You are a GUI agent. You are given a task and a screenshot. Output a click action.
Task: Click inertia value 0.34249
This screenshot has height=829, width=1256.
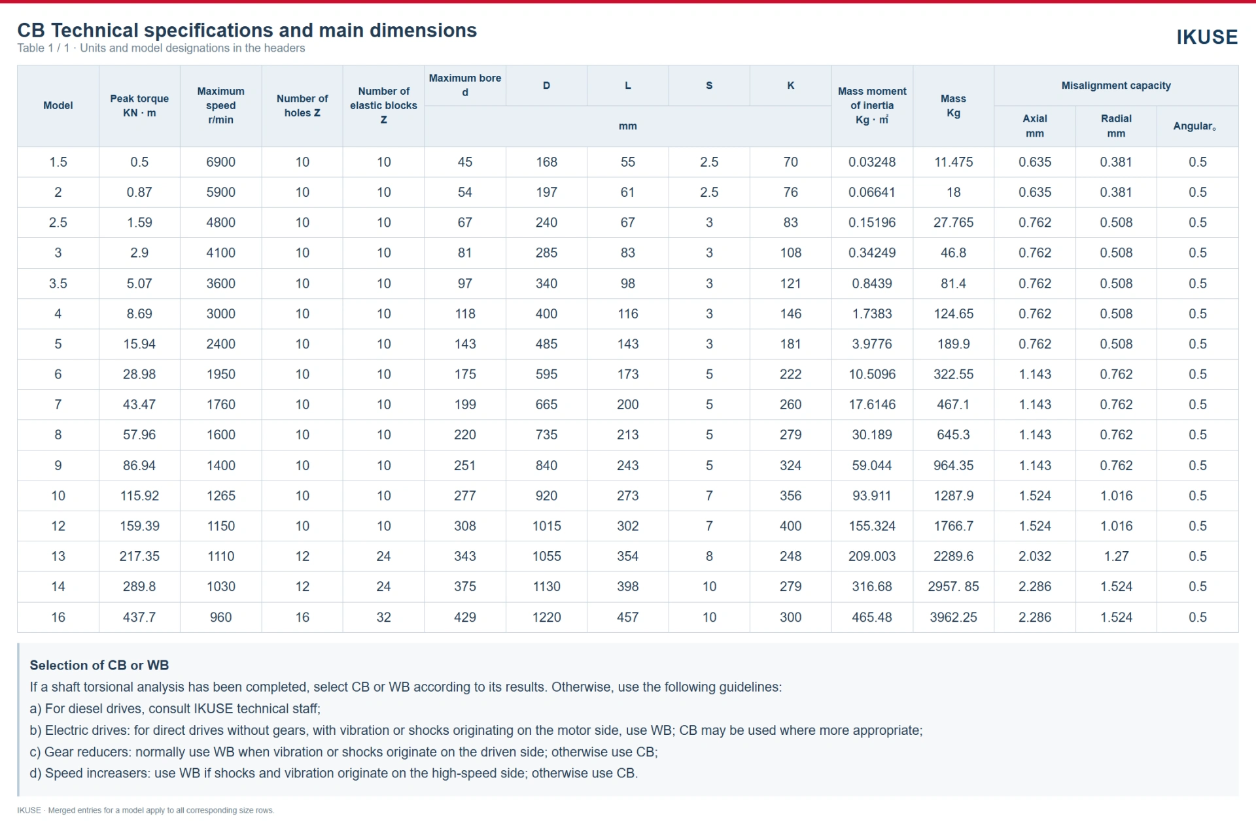coord(872,252)
